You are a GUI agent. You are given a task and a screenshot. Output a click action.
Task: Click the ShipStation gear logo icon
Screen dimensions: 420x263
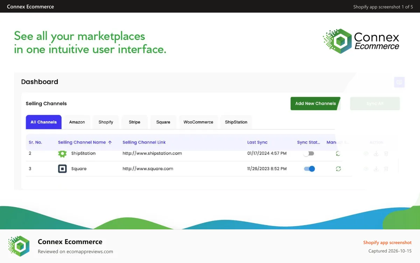62,154
